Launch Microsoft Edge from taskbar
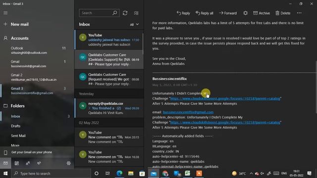 119,174
